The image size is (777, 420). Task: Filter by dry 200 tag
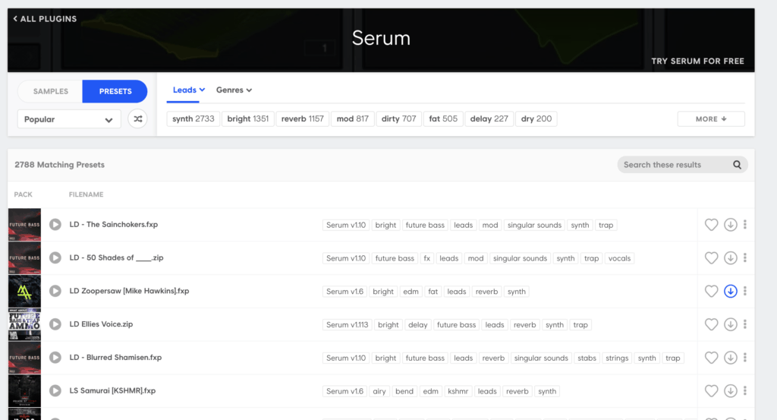point(536,119)
